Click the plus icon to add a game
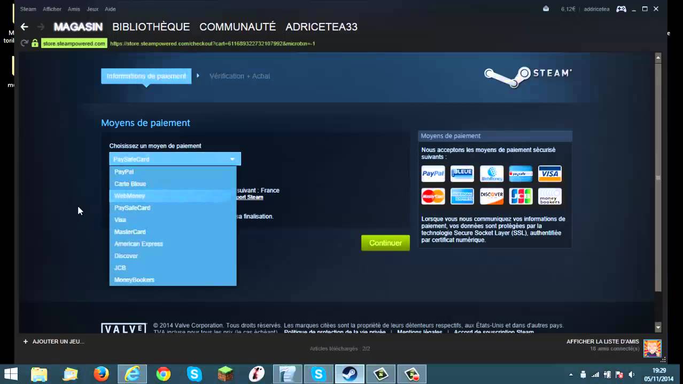This screenshot has width=683, height=384. point(25,341)
